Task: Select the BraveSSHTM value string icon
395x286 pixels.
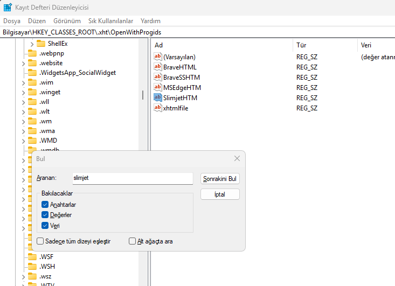Action: point(158,77)
